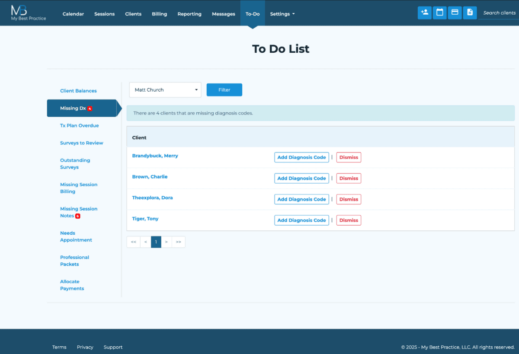Switch to the Sessions tab
The width and height of the screenshot is (519, 354).
point(104,13)
